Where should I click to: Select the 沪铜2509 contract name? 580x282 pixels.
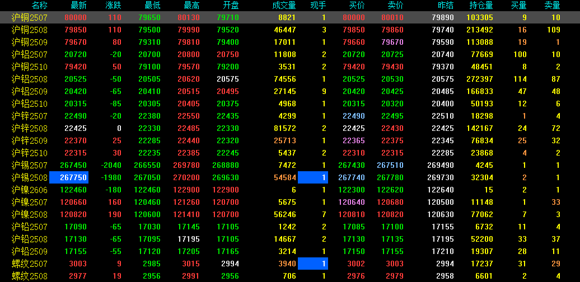pos(29,42)
